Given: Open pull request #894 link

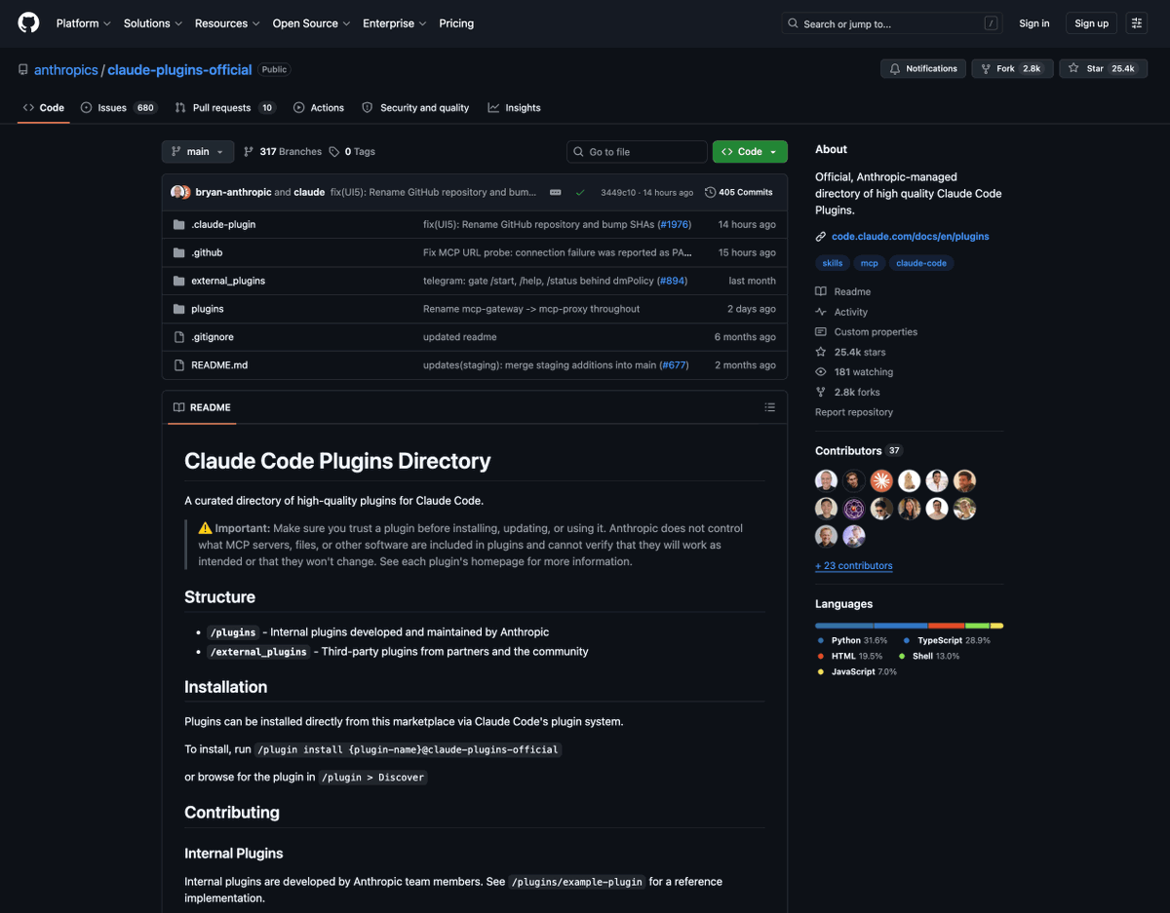Looking at the screenshot, I should pyautogui.click(x=672, y=281).
